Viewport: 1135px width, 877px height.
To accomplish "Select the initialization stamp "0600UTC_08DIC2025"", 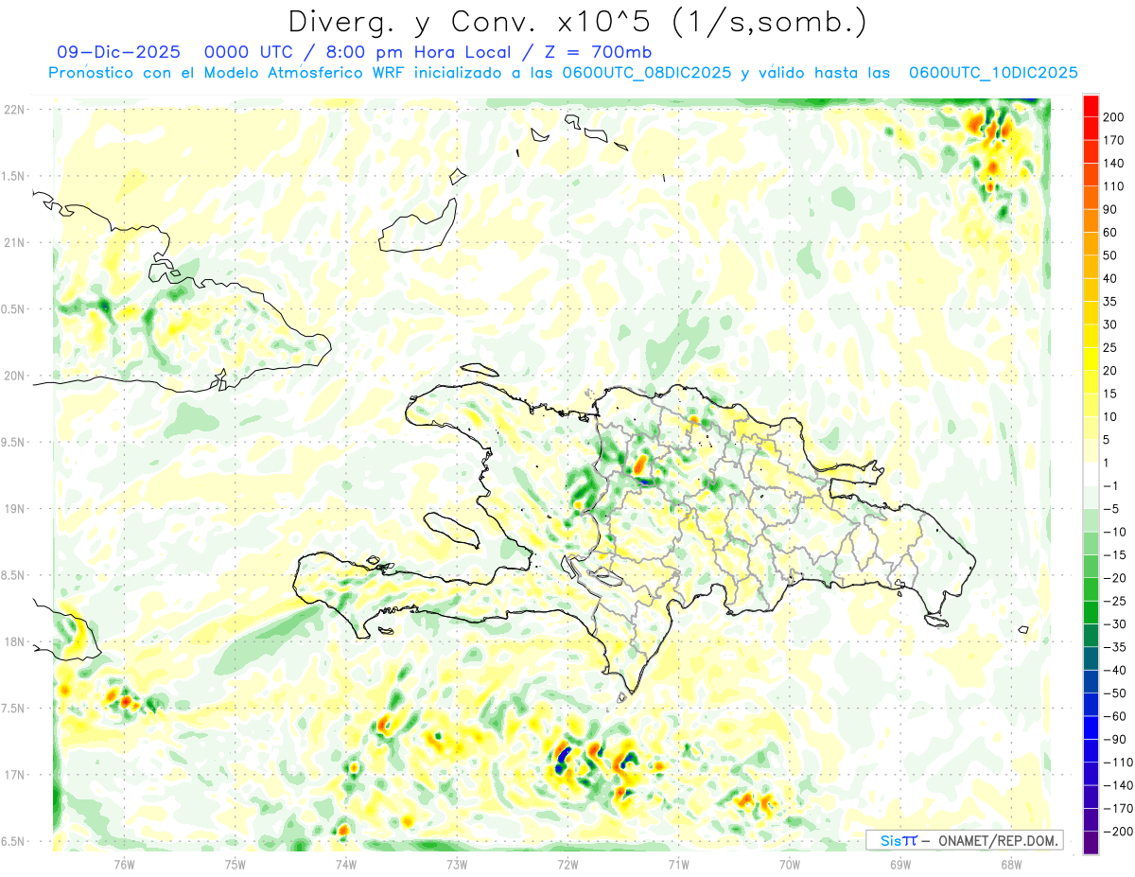I will (647, 73).
